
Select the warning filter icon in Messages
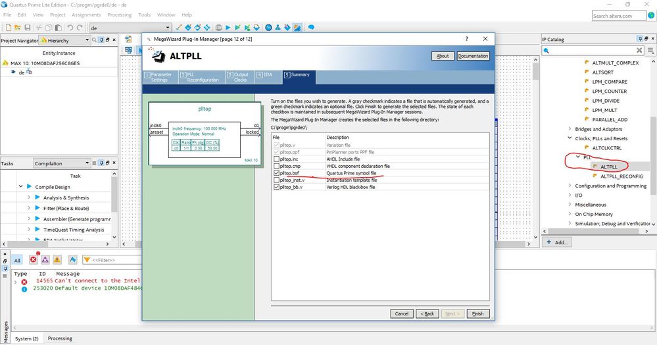click(57, 260)
